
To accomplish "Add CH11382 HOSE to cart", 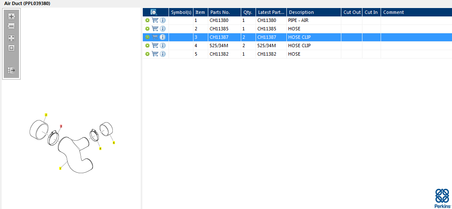I will tap(155, 54).
